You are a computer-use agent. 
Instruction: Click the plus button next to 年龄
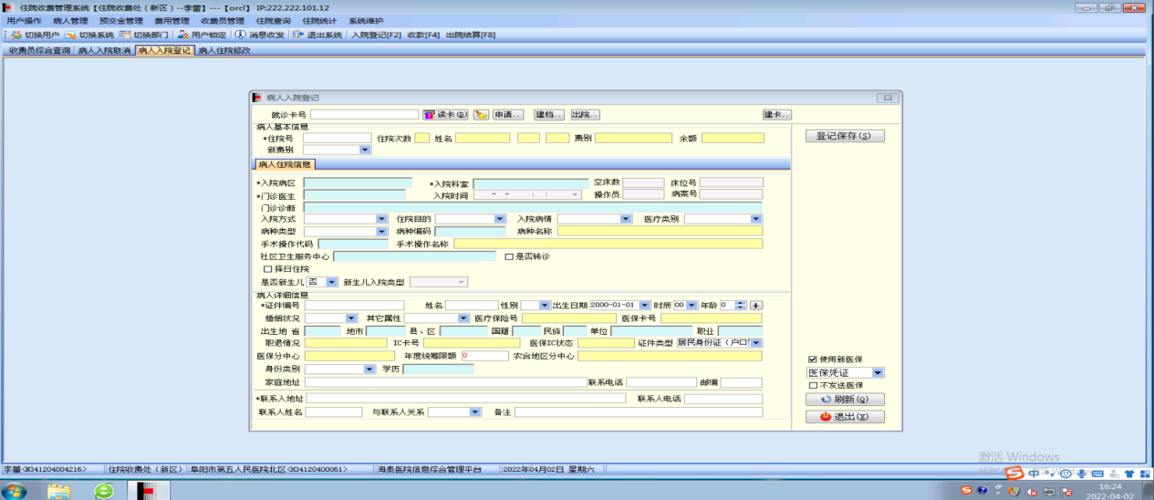[756, 305]
